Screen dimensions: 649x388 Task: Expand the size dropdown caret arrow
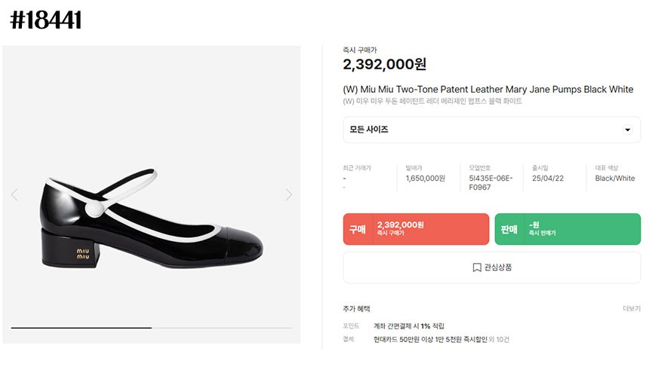627,130
